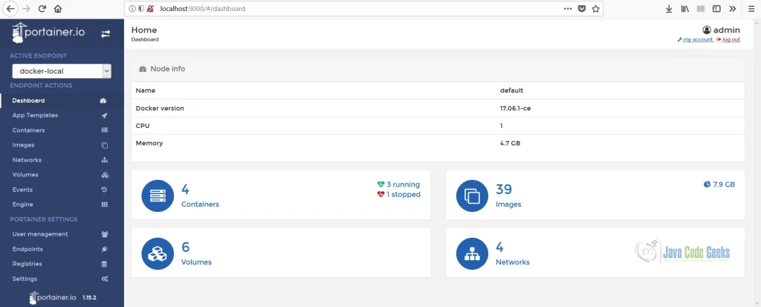Open the browser library icon
The height and width of the screenshot is (307, 761).
click(684, 9)
